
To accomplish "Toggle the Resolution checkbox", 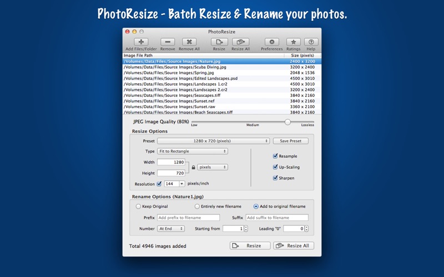I will tap(159, 184).
